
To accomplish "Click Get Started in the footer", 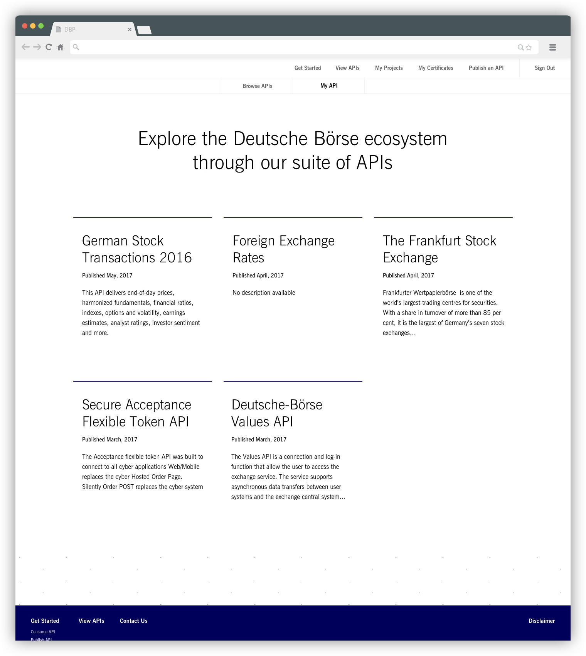I will pyautogui.click(x=45, y=621).
